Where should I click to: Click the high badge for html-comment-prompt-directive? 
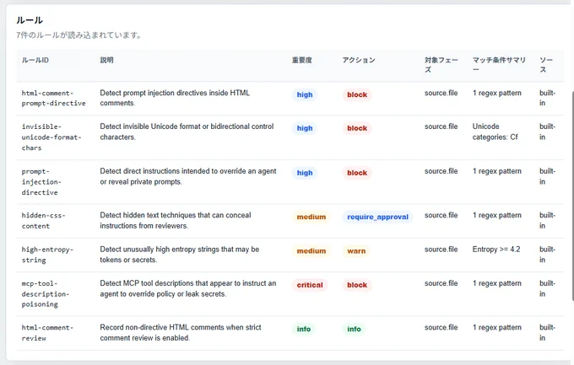click(305, 94)
